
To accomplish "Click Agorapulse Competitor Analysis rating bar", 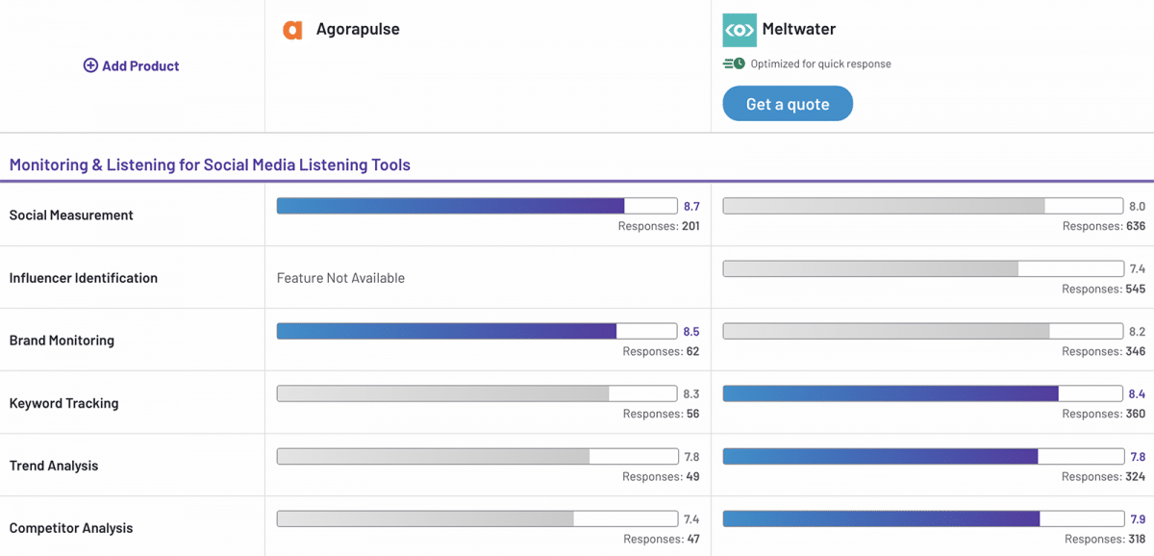I will [477, 518].
